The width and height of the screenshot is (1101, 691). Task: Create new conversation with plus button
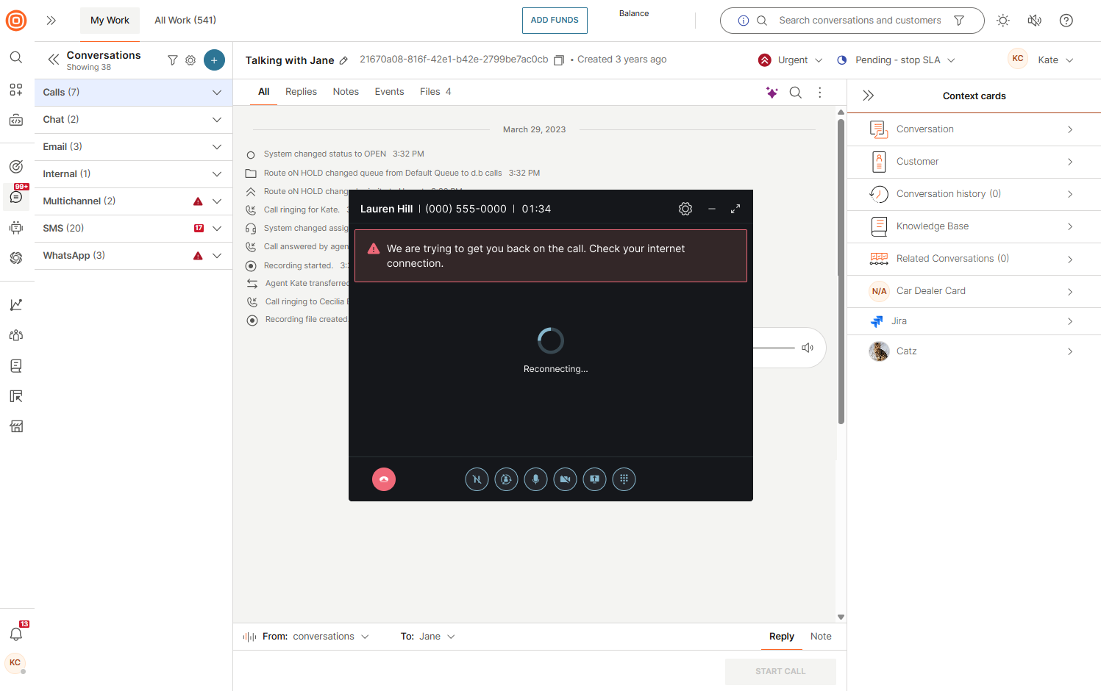point(214,60)
